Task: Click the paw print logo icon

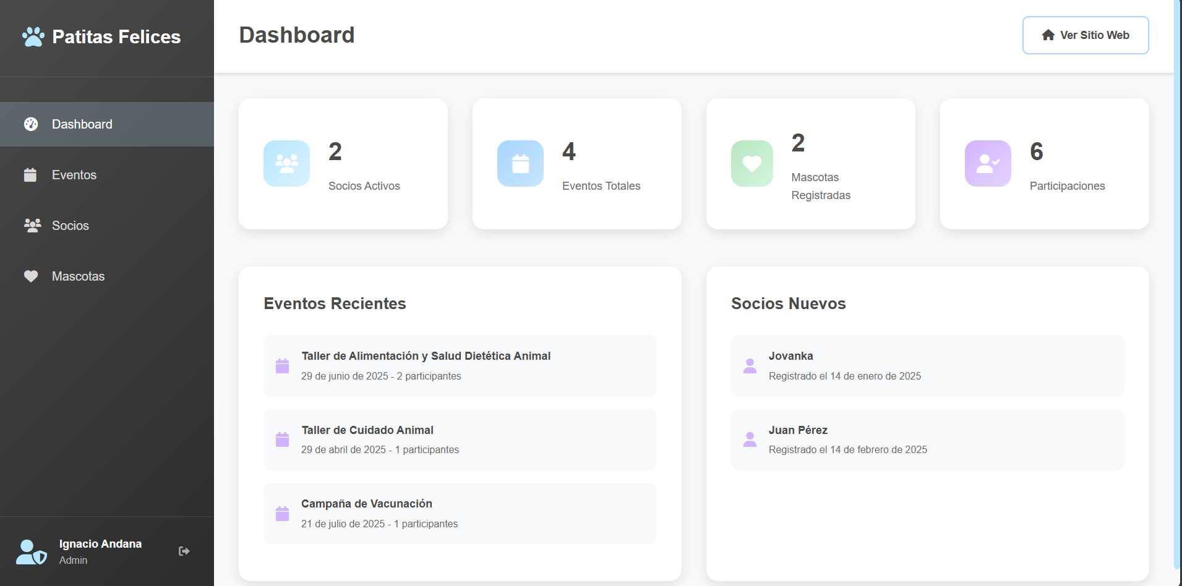Action: click(33, 37)
